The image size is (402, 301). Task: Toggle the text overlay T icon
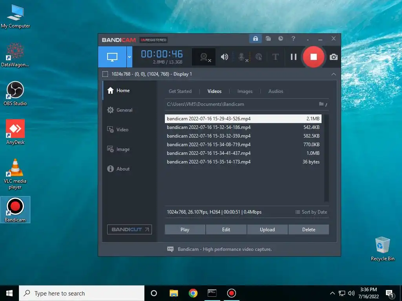[275, 57]
